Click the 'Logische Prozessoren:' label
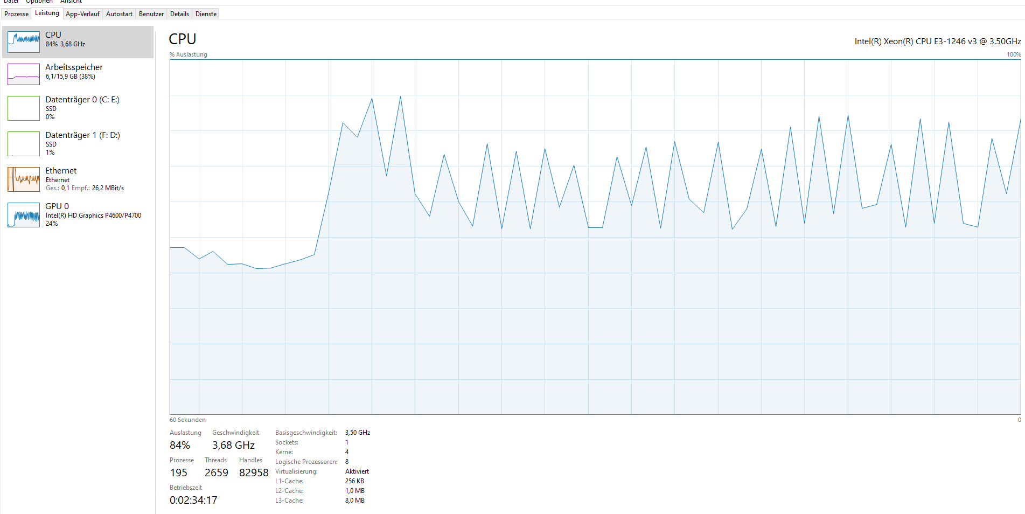 pyautogui.click(x=306, y=462)
